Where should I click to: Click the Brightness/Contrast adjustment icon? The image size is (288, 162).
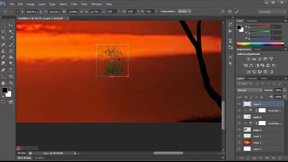point(248,59)
